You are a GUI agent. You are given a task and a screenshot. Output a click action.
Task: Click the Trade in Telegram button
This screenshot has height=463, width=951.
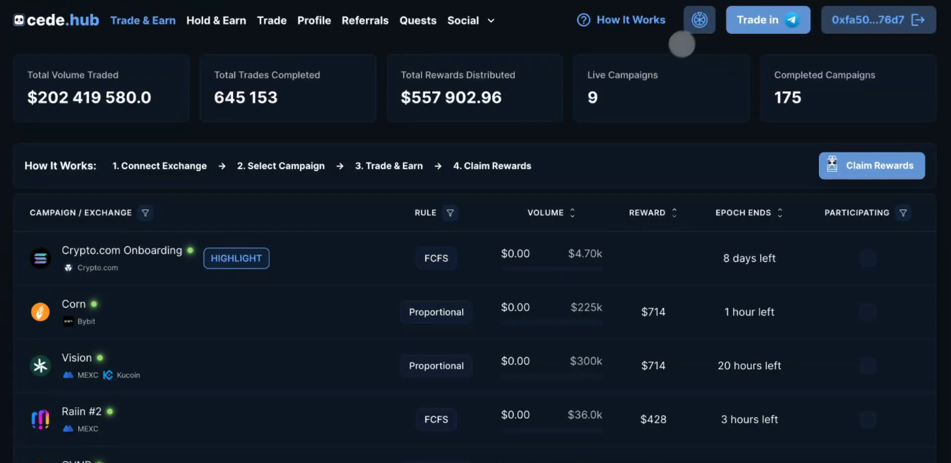click(x=767, y=20)
